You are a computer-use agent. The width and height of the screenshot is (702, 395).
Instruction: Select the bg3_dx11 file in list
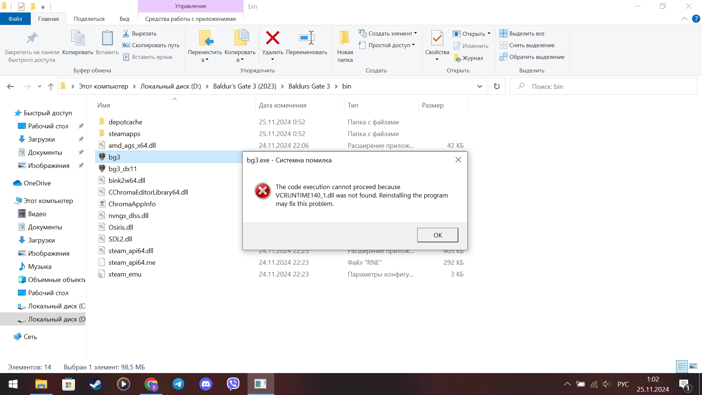click(122, 169)
